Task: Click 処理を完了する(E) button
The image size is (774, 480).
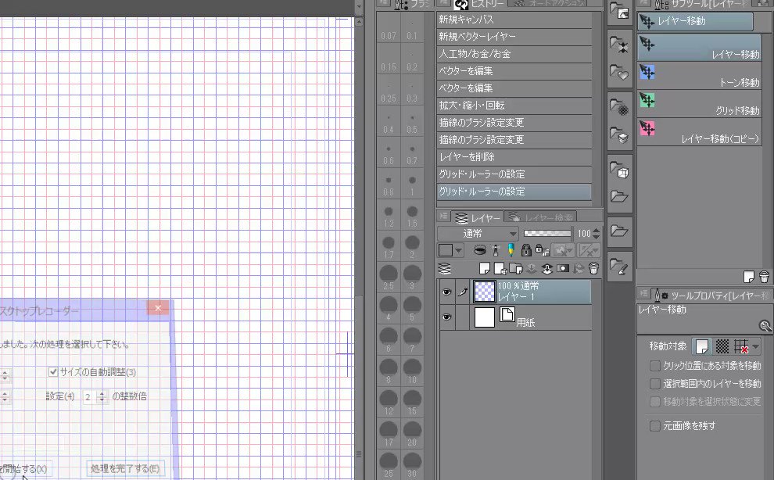Action: point(125,468)
